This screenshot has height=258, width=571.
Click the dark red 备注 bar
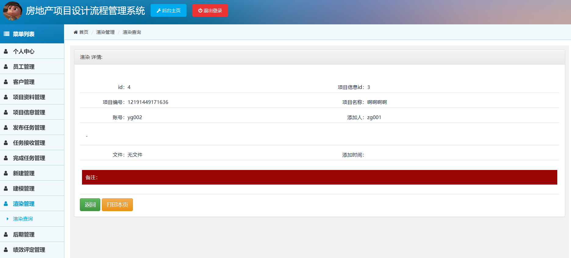pos(319,177)
